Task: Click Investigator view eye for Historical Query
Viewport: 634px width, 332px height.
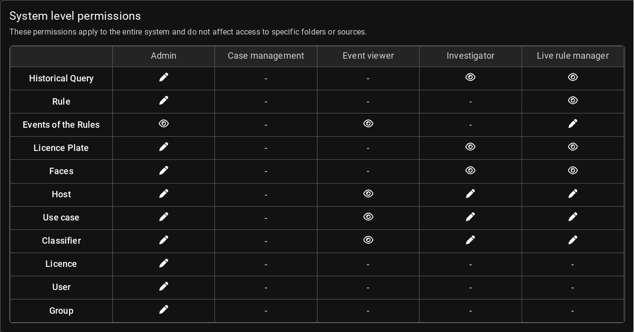Action: click(470, 77)
